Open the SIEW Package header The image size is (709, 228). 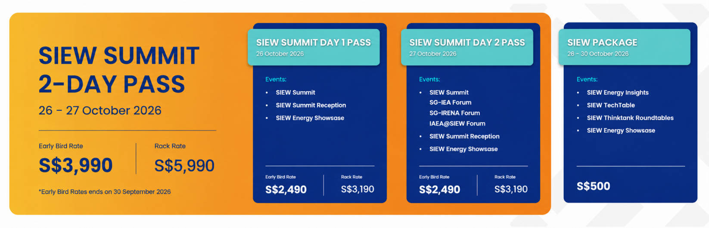coord(625,47)
